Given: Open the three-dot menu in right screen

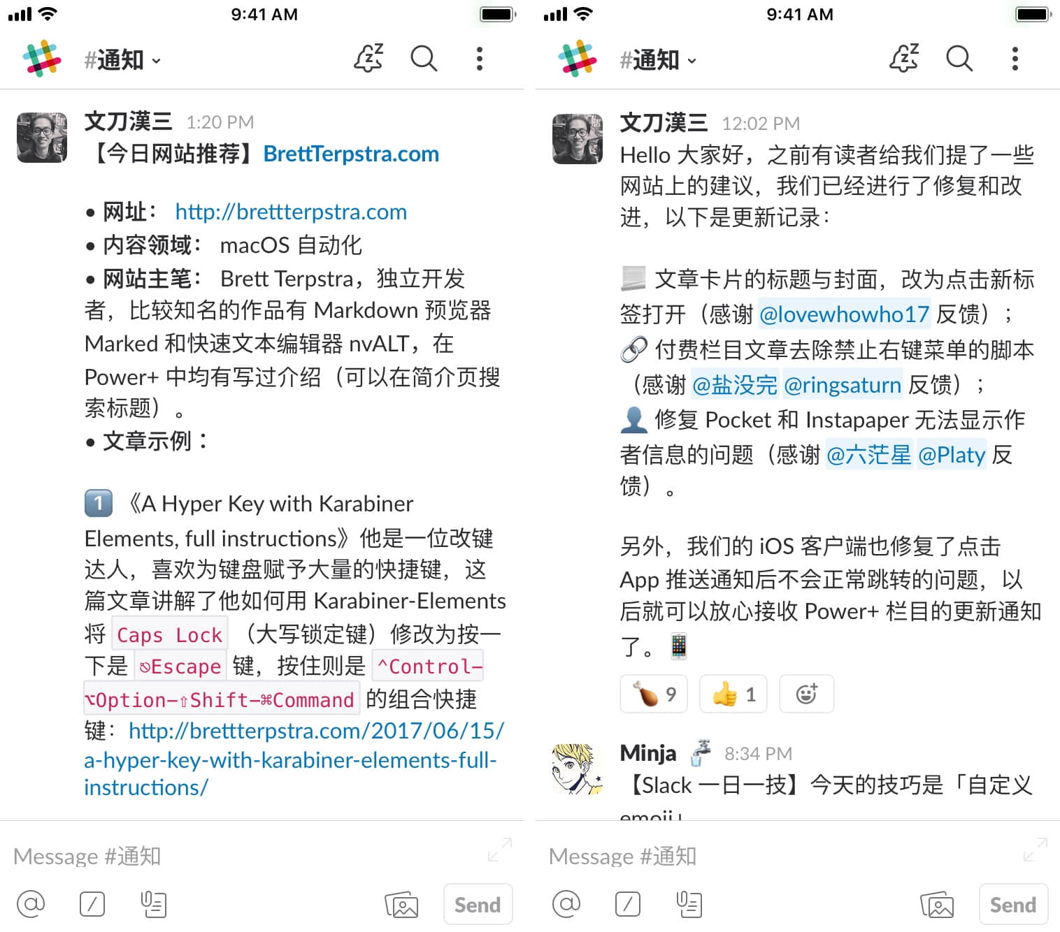Looking at the screenshot, I should pos(1015,59).
